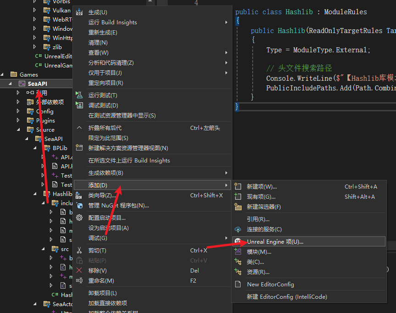Image resolution: width=396 pixels, height=313 pixels.
Task: Select the 外部依赖项 tree node
Action: click(x=50, y=102)
